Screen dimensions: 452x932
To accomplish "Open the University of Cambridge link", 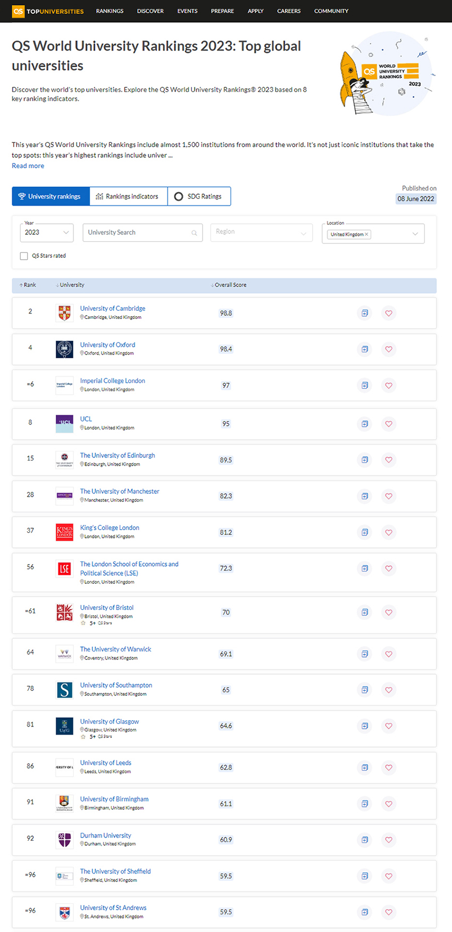I will [x=113, y=308].
